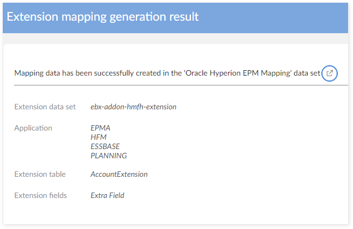Select the 'Oracle Hyperion EPM Mapping' name text
This screenshot has height=229, width=353.
pos(253,73)
